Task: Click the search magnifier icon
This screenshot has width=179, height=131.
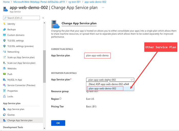Action: [5, 18]
